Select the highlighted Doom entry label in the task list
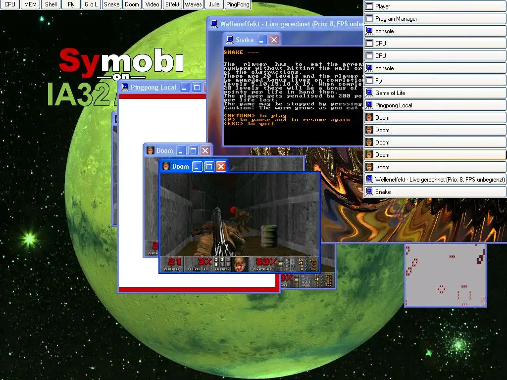The width and height of the screenshot is (507, 380). (x=382, y=155)
